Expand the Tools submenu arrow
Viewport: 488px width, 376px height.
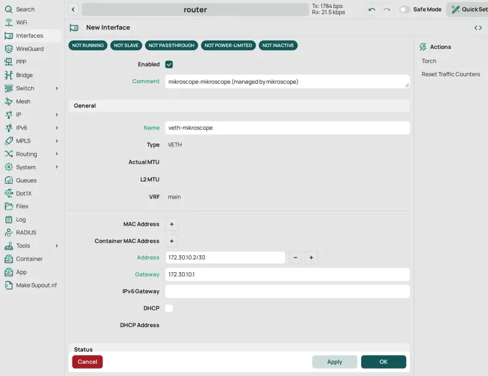(57, 246)
